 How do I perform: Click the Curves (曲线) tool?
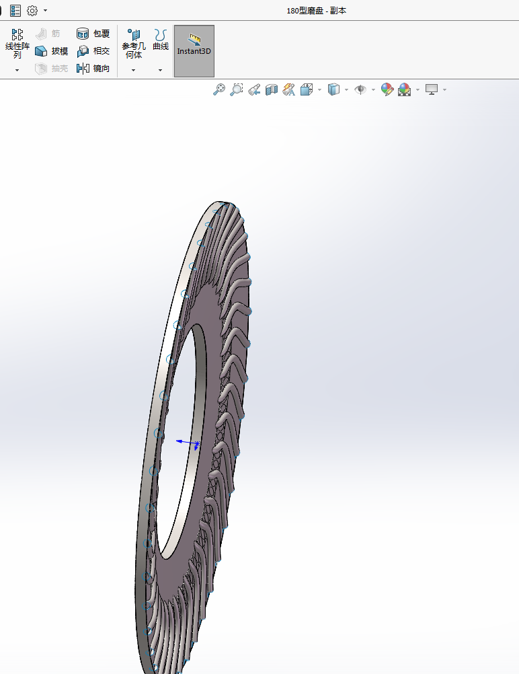(x=160, y=40)
